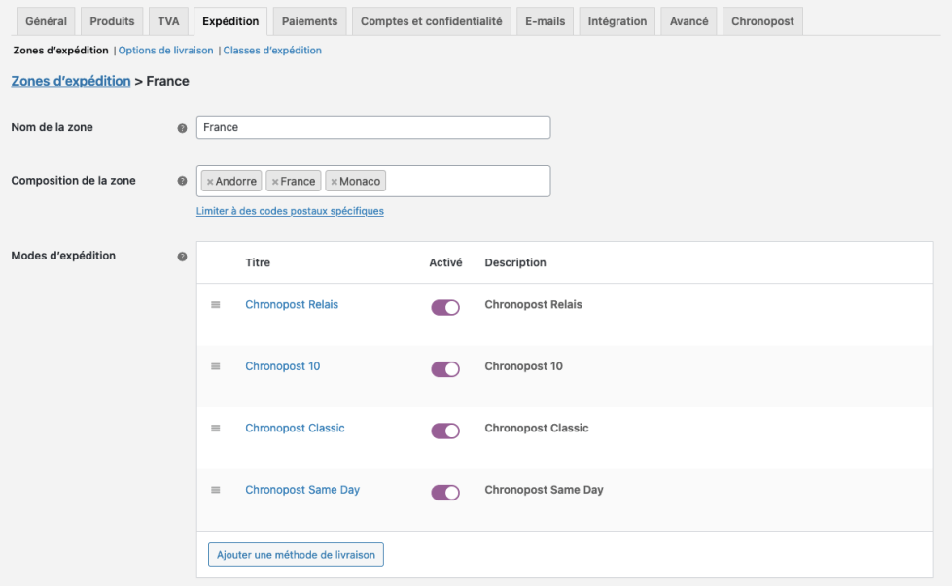The width and height of the screenshot is (952, 586).
Task: Click help icon next to Nom de la zone
Action: point(182,128)
